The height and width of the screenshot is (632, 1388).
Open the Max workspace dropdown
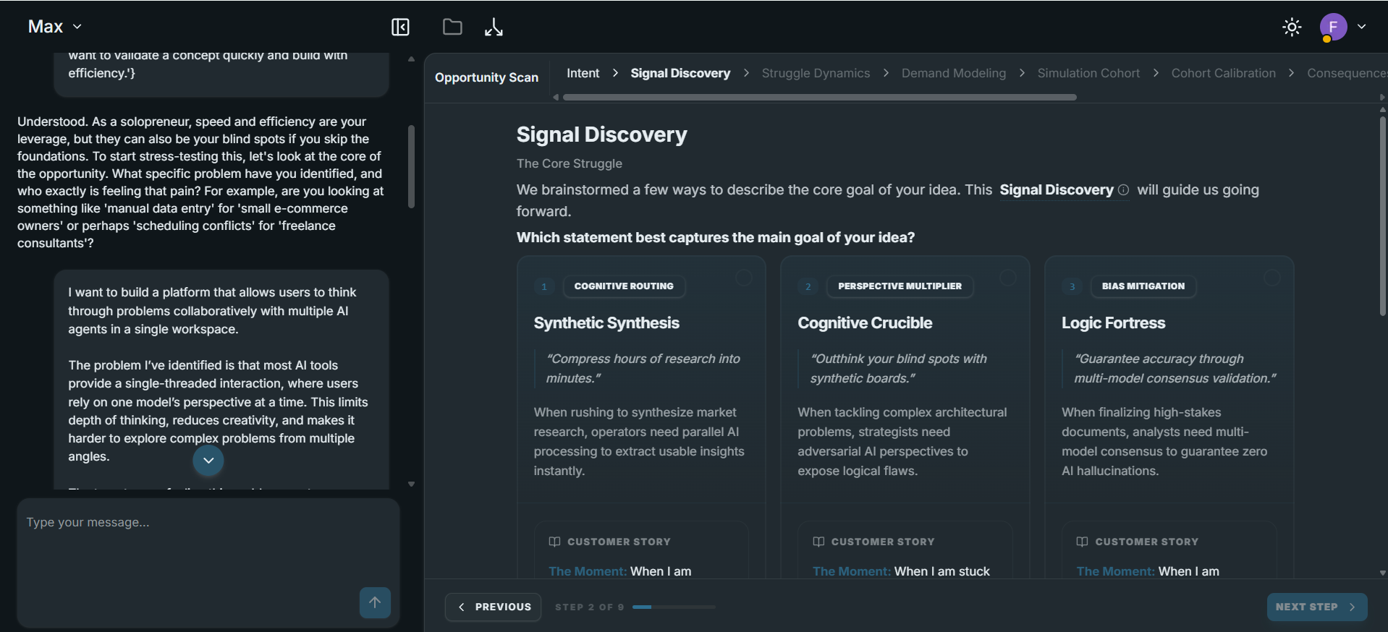[54, 27]
